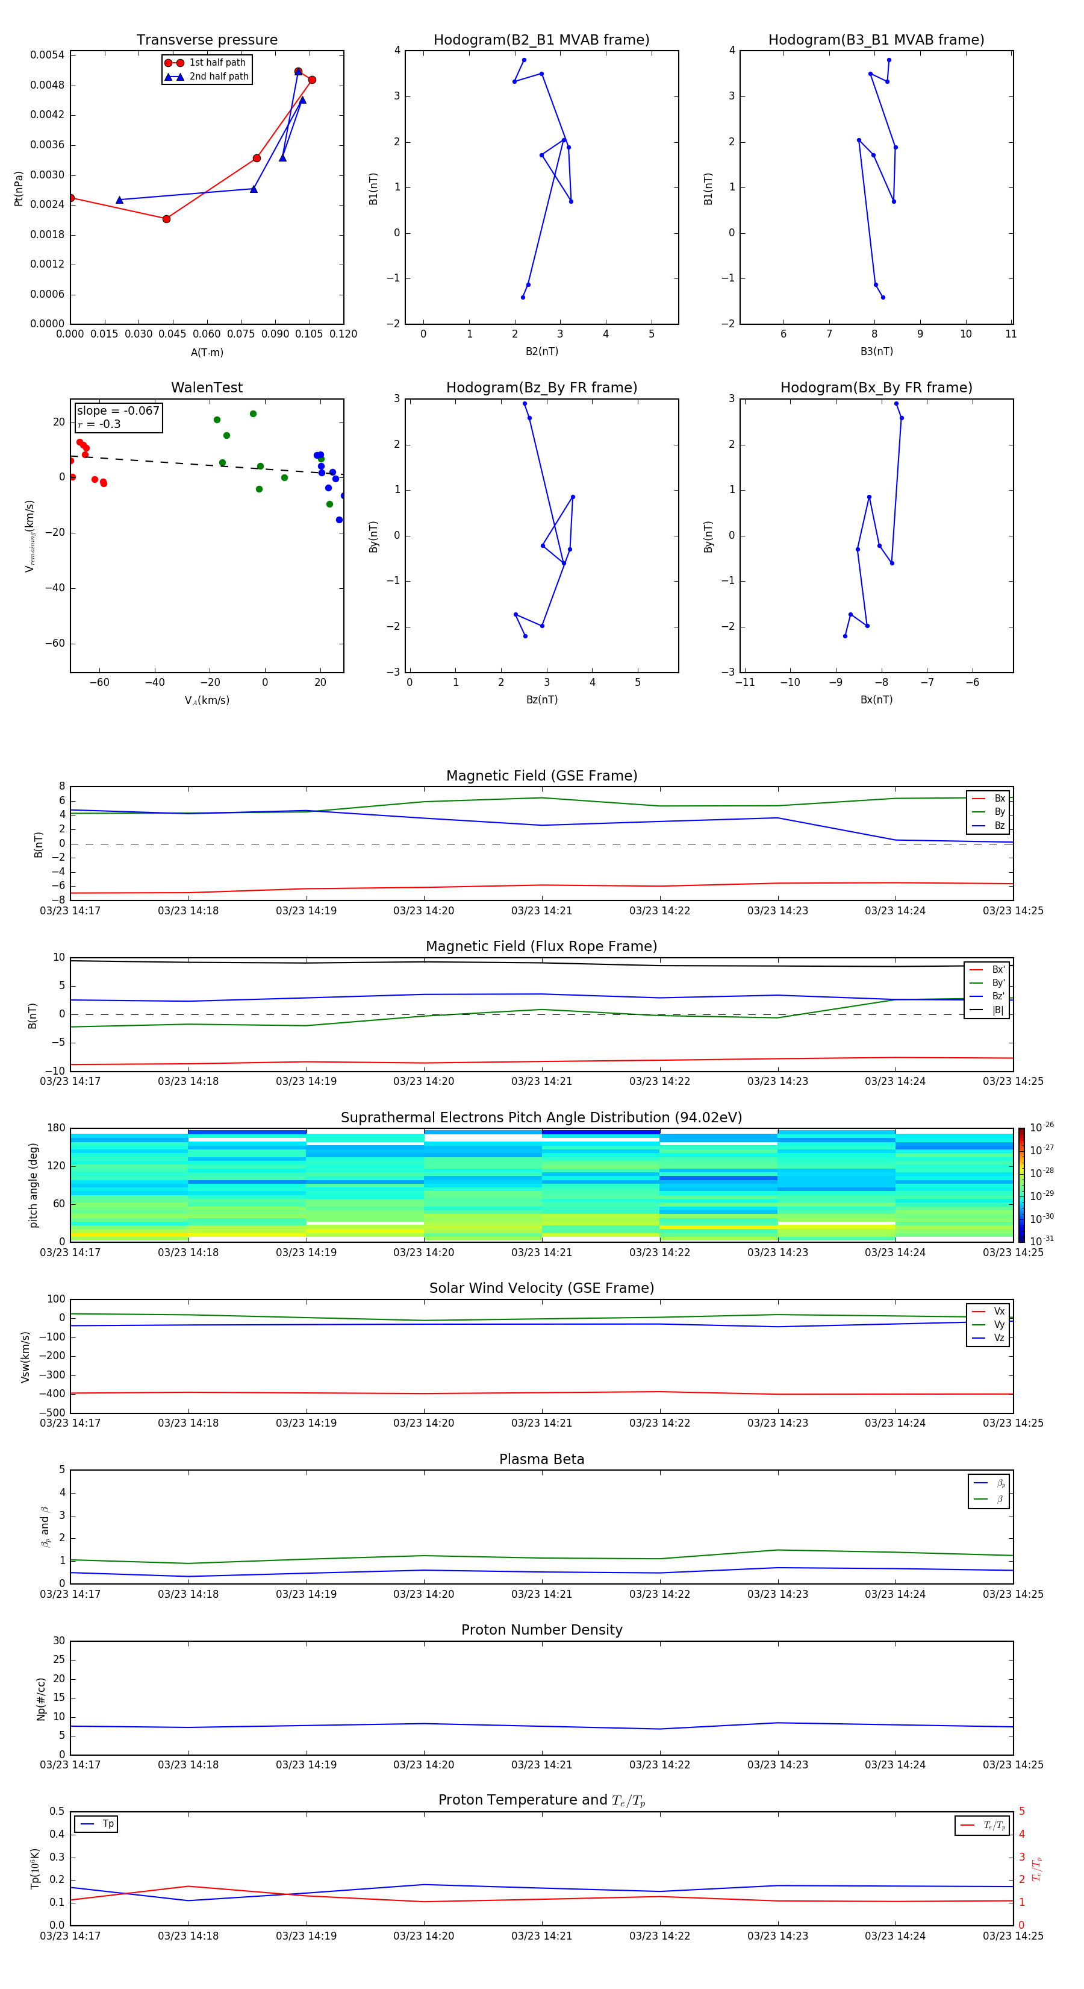Click the "Proton Number Density" title

[541, 1630]
